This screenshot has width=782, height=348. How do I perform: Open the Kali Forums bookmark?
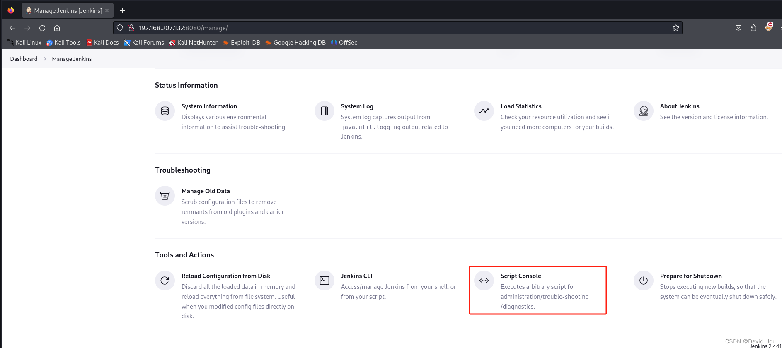(x=144, y=43)
